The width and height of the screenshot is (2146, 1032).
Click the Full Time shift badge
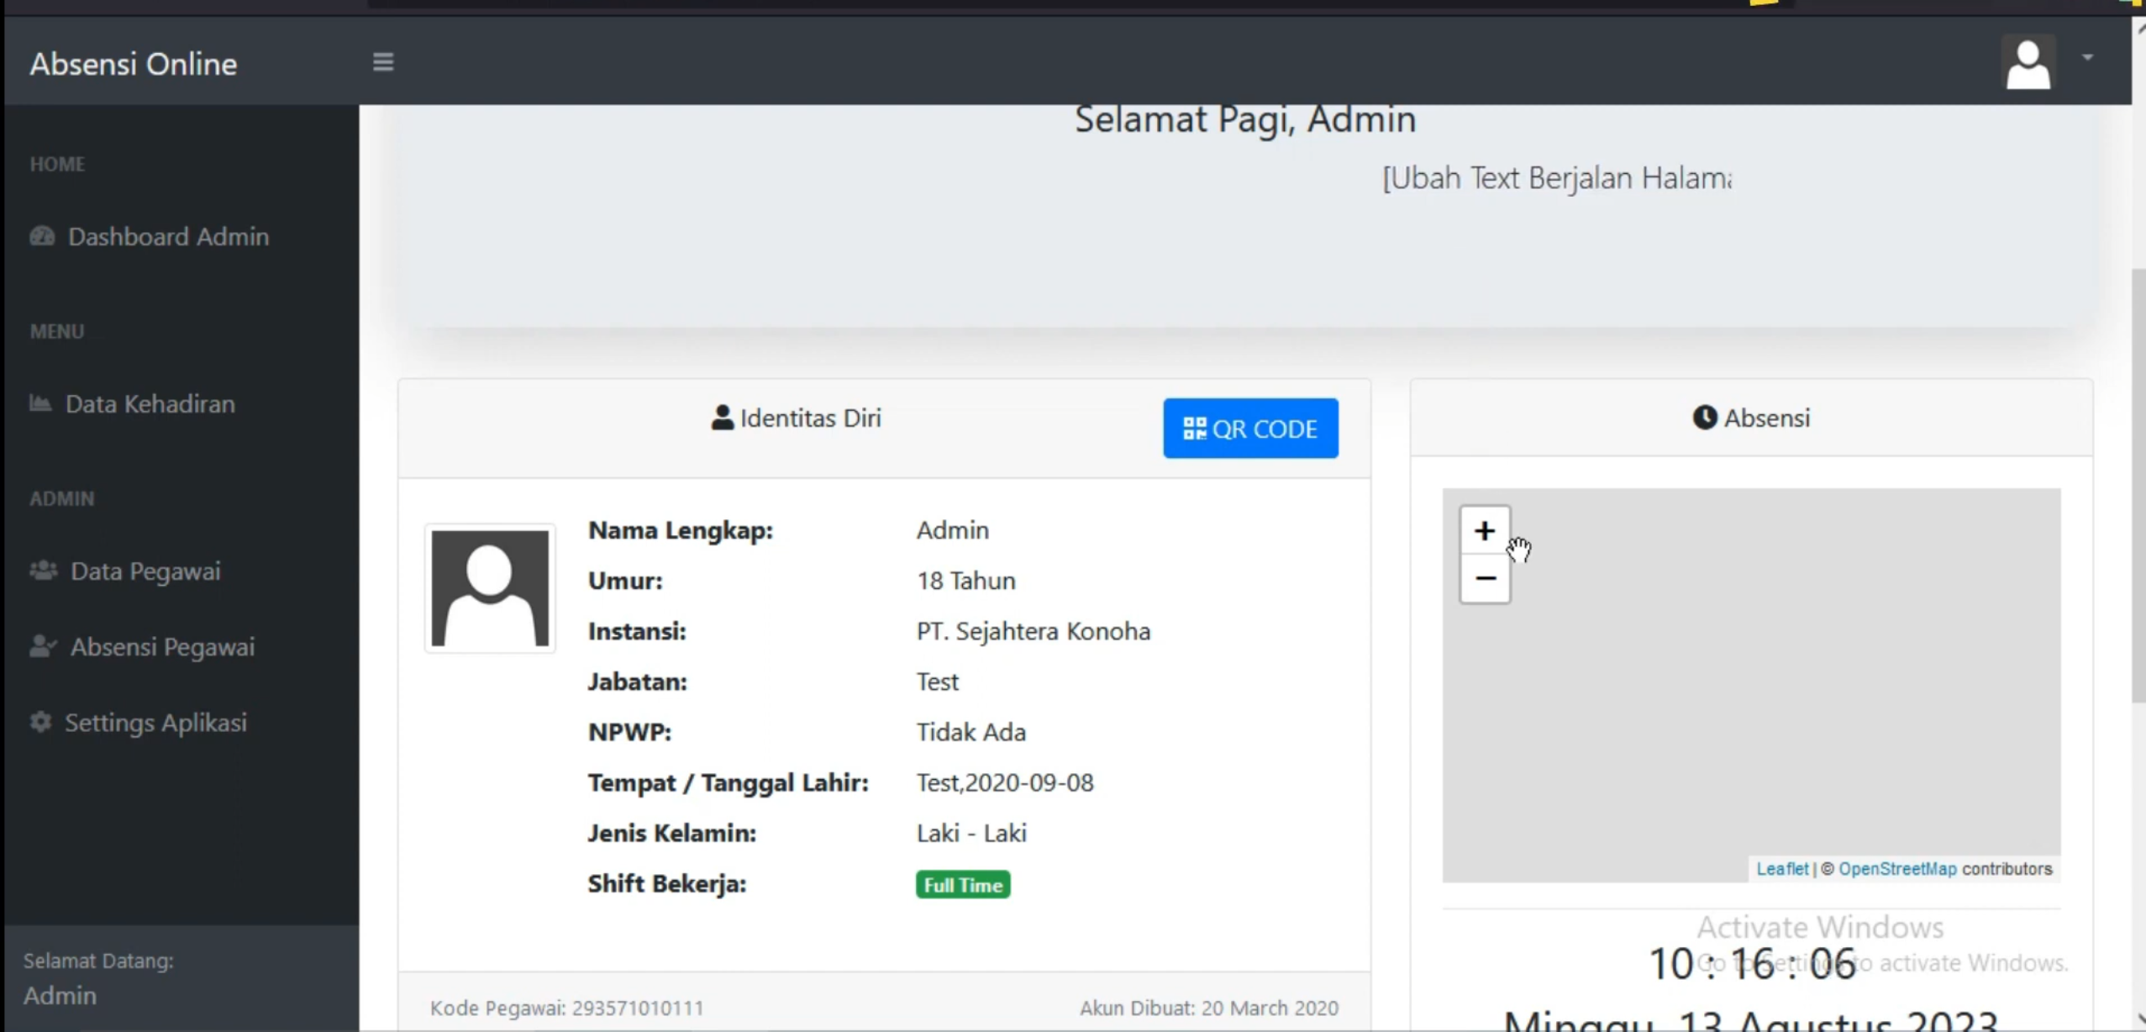[x=963, y=885]
